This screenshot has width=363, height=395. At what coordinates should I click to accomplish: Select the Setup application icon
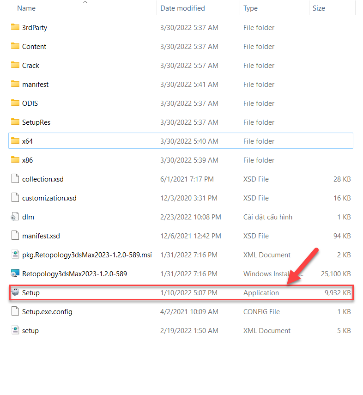pyautogui.click(x=16, y=292)
